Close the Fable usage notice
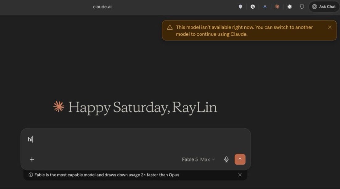 pos(240,175)
